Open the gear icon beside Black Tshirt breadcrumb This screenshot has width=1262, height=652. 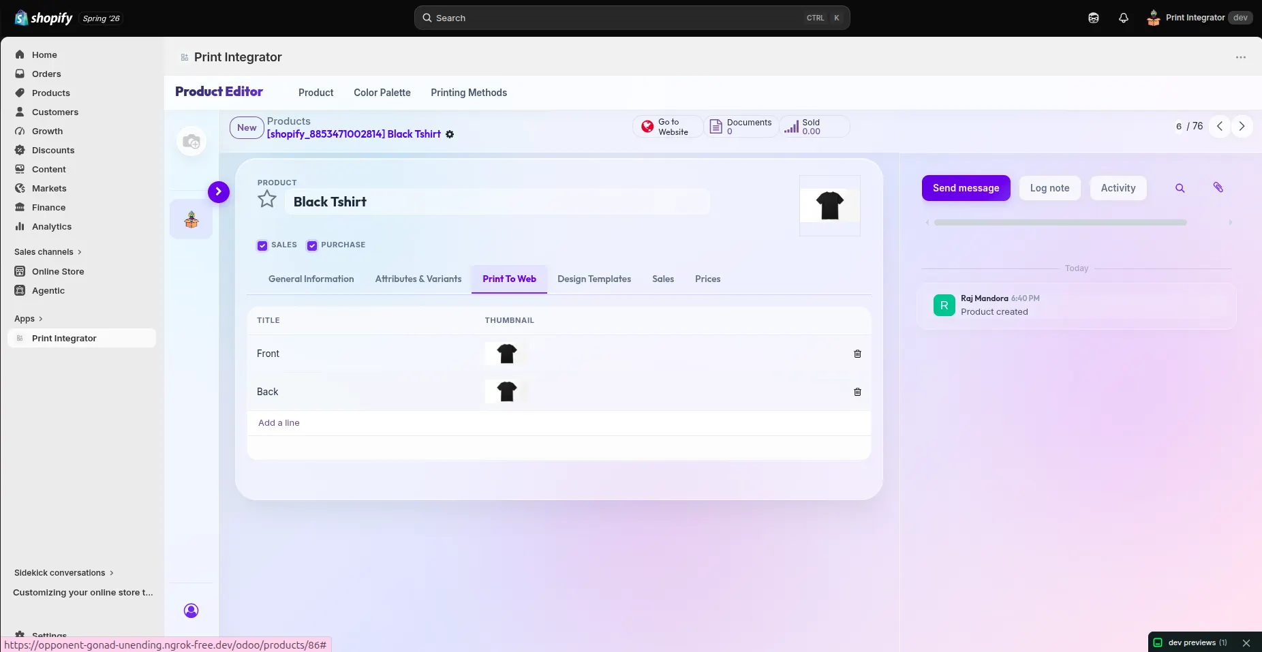450,134
